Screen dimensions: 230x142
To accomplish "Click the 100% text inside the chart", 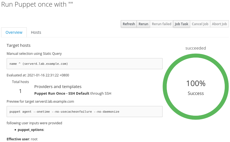I will (x=196, y=83).
